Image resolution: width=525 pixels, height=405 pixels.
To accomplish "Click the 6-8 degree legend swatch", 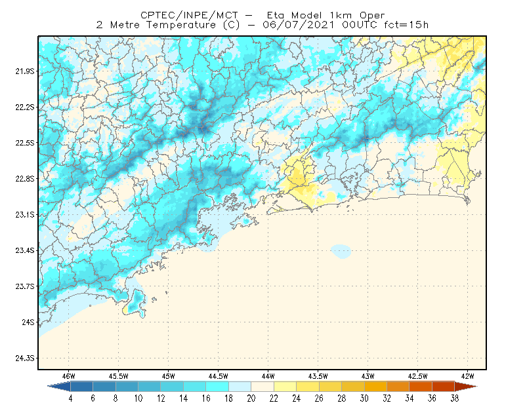I will click(x=104, y=387).
